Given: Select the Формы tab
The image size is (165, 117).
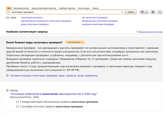Looking at the screenshot, I should point(96,8).
